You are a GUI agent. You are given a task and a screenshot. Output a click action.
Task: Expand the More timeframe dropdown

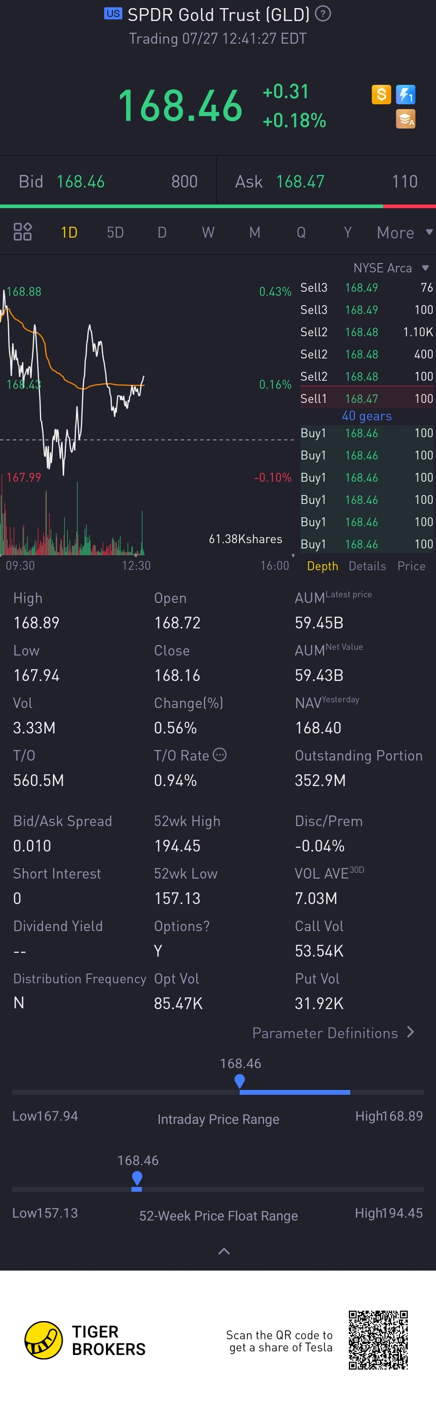(405, 233)
